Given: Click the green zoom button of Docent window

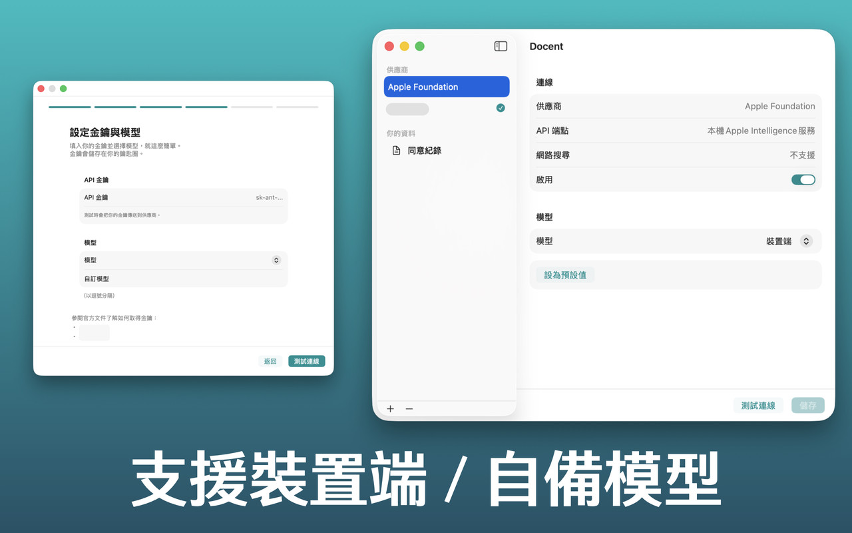Looking at the screenshot, I should (419, 46).
